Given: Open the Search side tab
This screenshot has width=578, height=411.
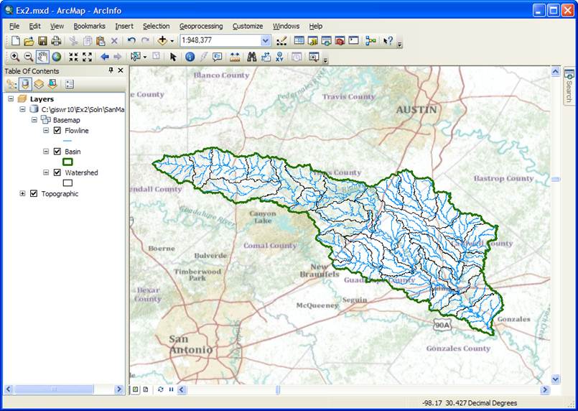Looking at the screenshot, I should click(x=569, y=87).
